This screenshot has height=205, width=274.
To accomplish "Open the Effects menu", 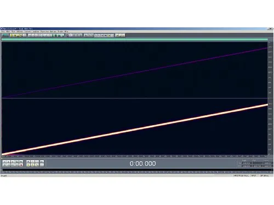I will pyautogui.click(x=20, y=31).
